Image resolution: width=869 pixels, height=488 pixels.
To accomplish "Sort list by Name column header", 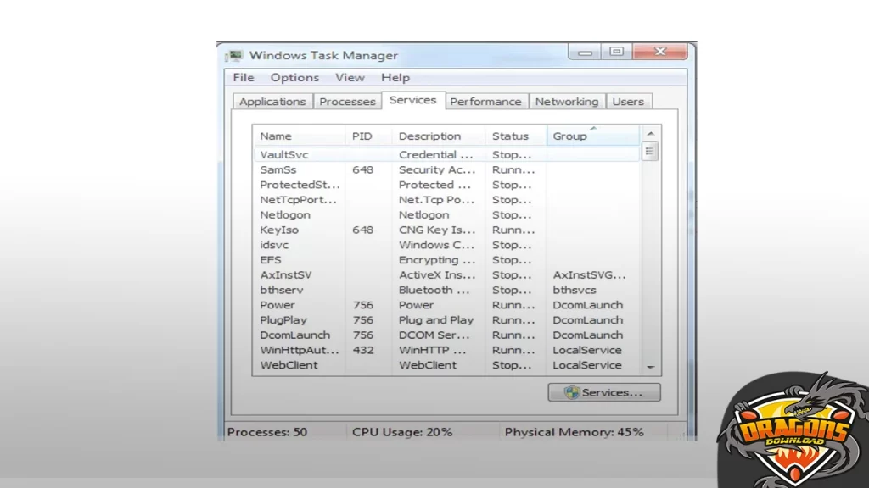I will click(298, 136).
